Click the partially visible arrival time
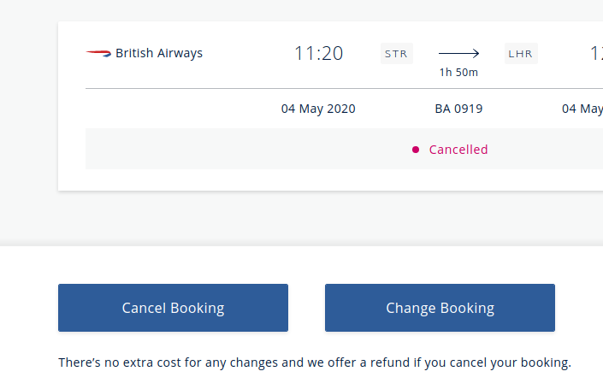603x389 pixels. click(x=596, y=53)
